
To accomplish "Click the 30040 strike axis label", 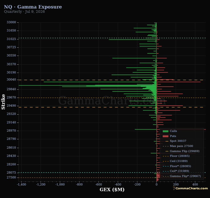I will coord(11,80).
